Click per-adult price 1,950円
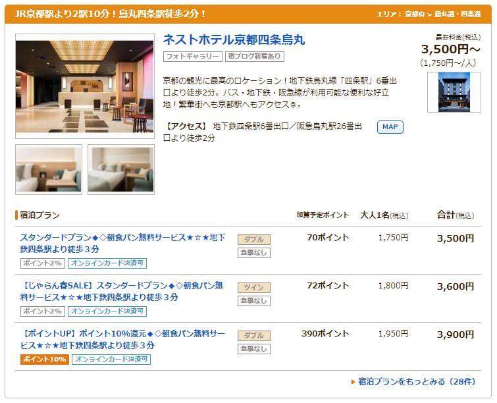497x403 pixels. pyautogui.click(x=393, y=334)
